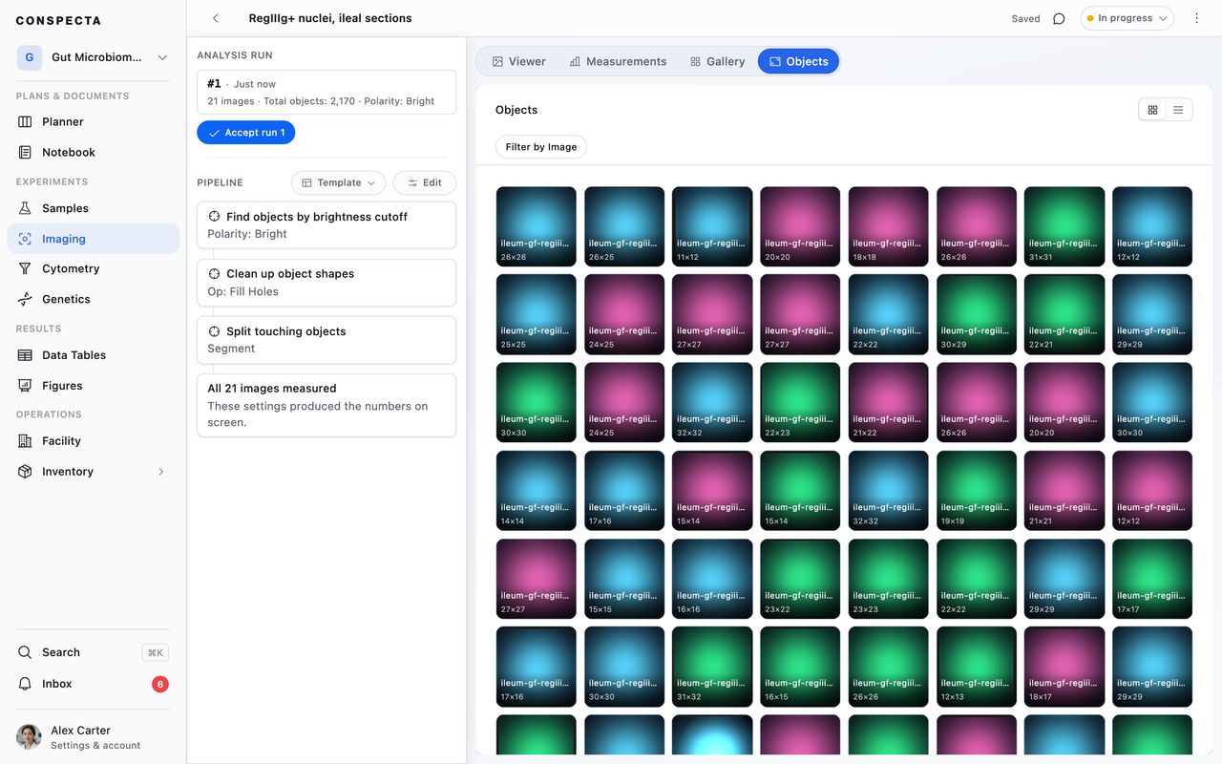The image size is (1222, 764).
Task: Click the Imaging sidebar icon
Action: point(25,239)
